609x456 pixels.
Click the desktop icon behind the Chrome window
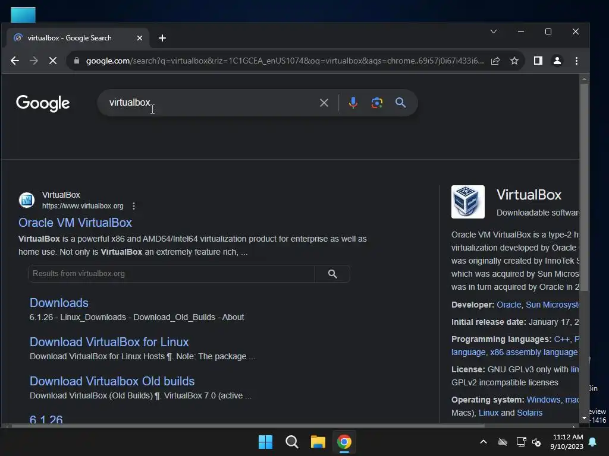(x=23, y=15)
